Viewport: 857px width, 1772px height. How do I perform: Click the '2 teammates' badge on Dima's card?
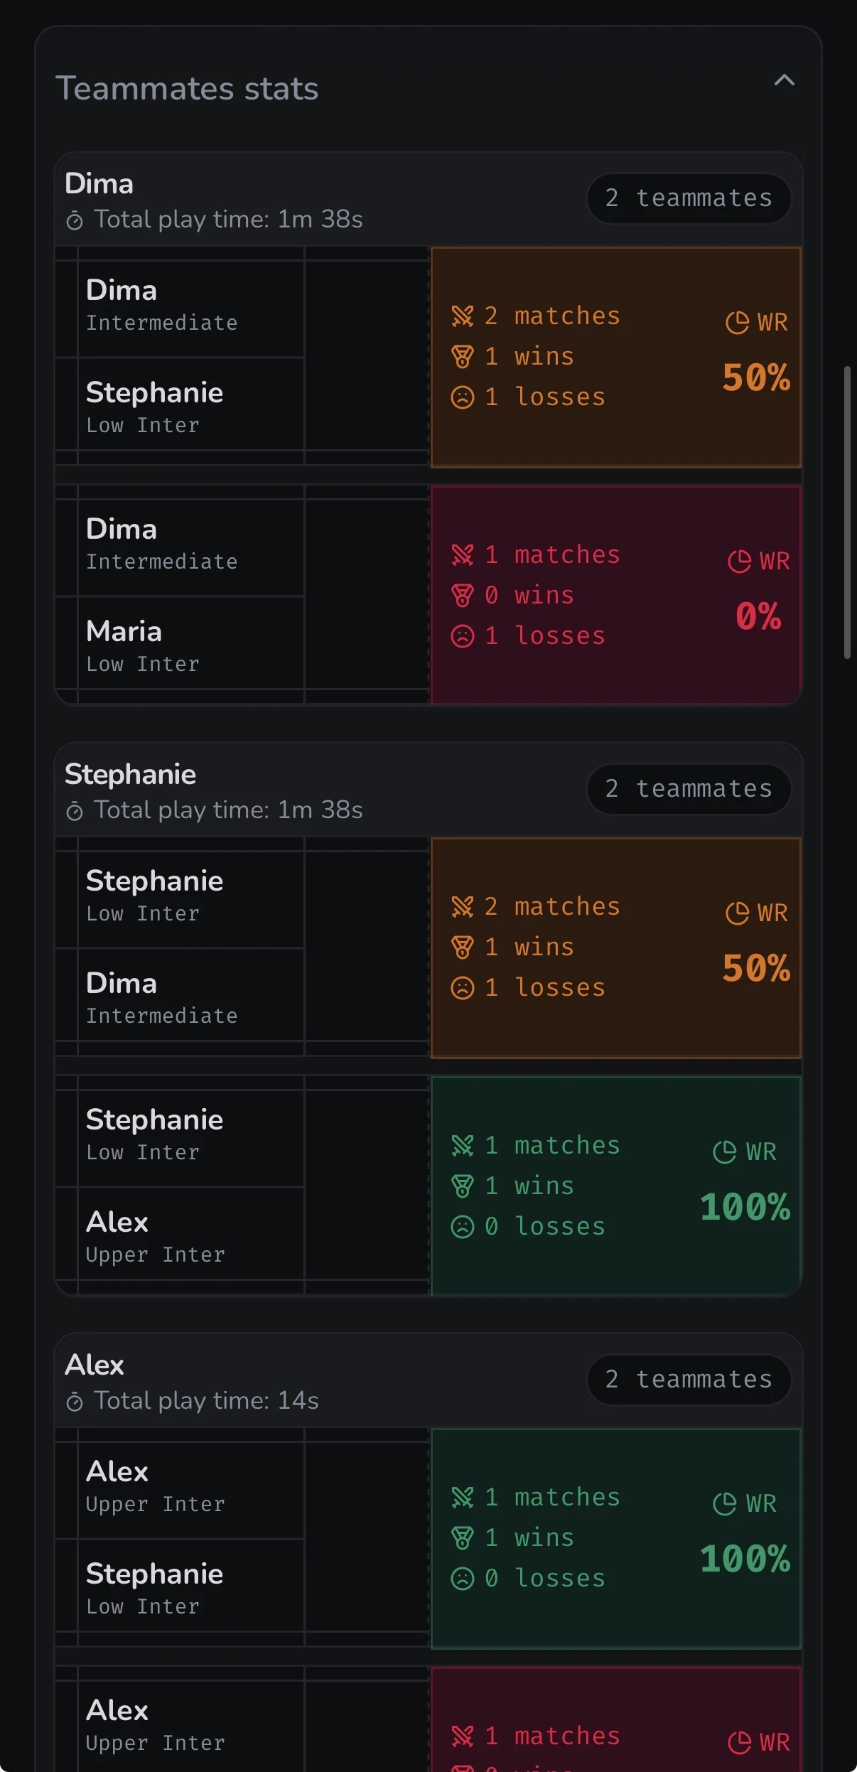click(687, 199)
